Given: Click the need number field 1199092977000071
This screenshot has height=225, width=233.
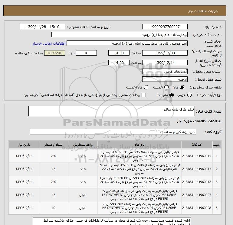Looking at the screenshot, I should [165, 27].
